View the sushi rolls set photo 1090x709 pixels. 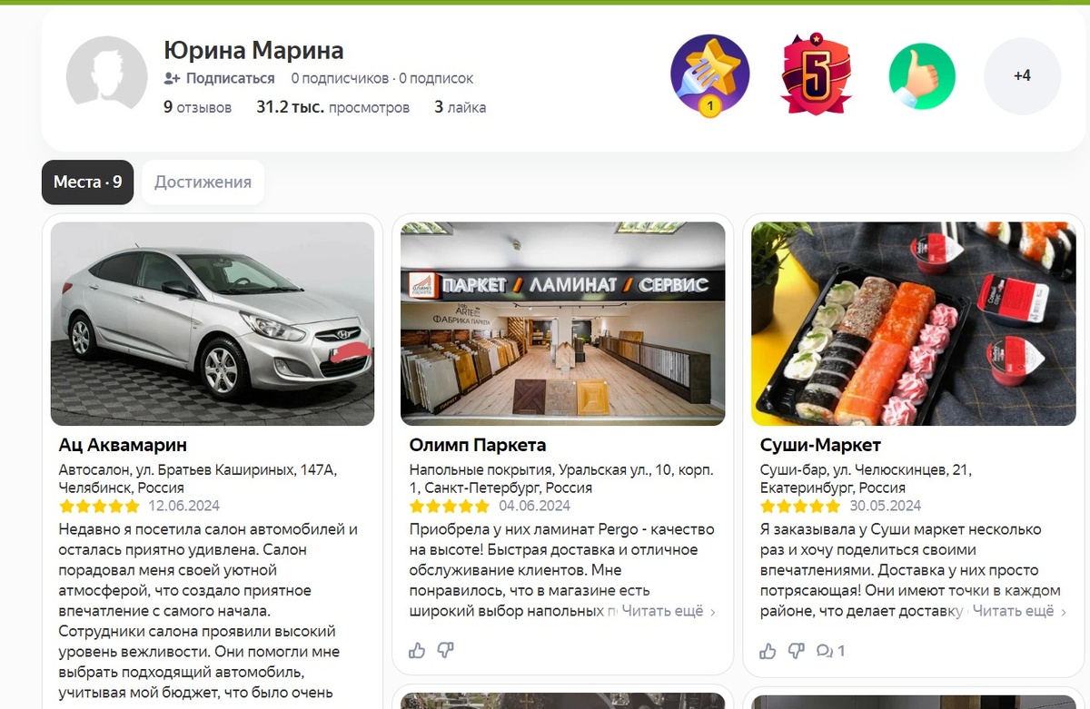[914, 324]
